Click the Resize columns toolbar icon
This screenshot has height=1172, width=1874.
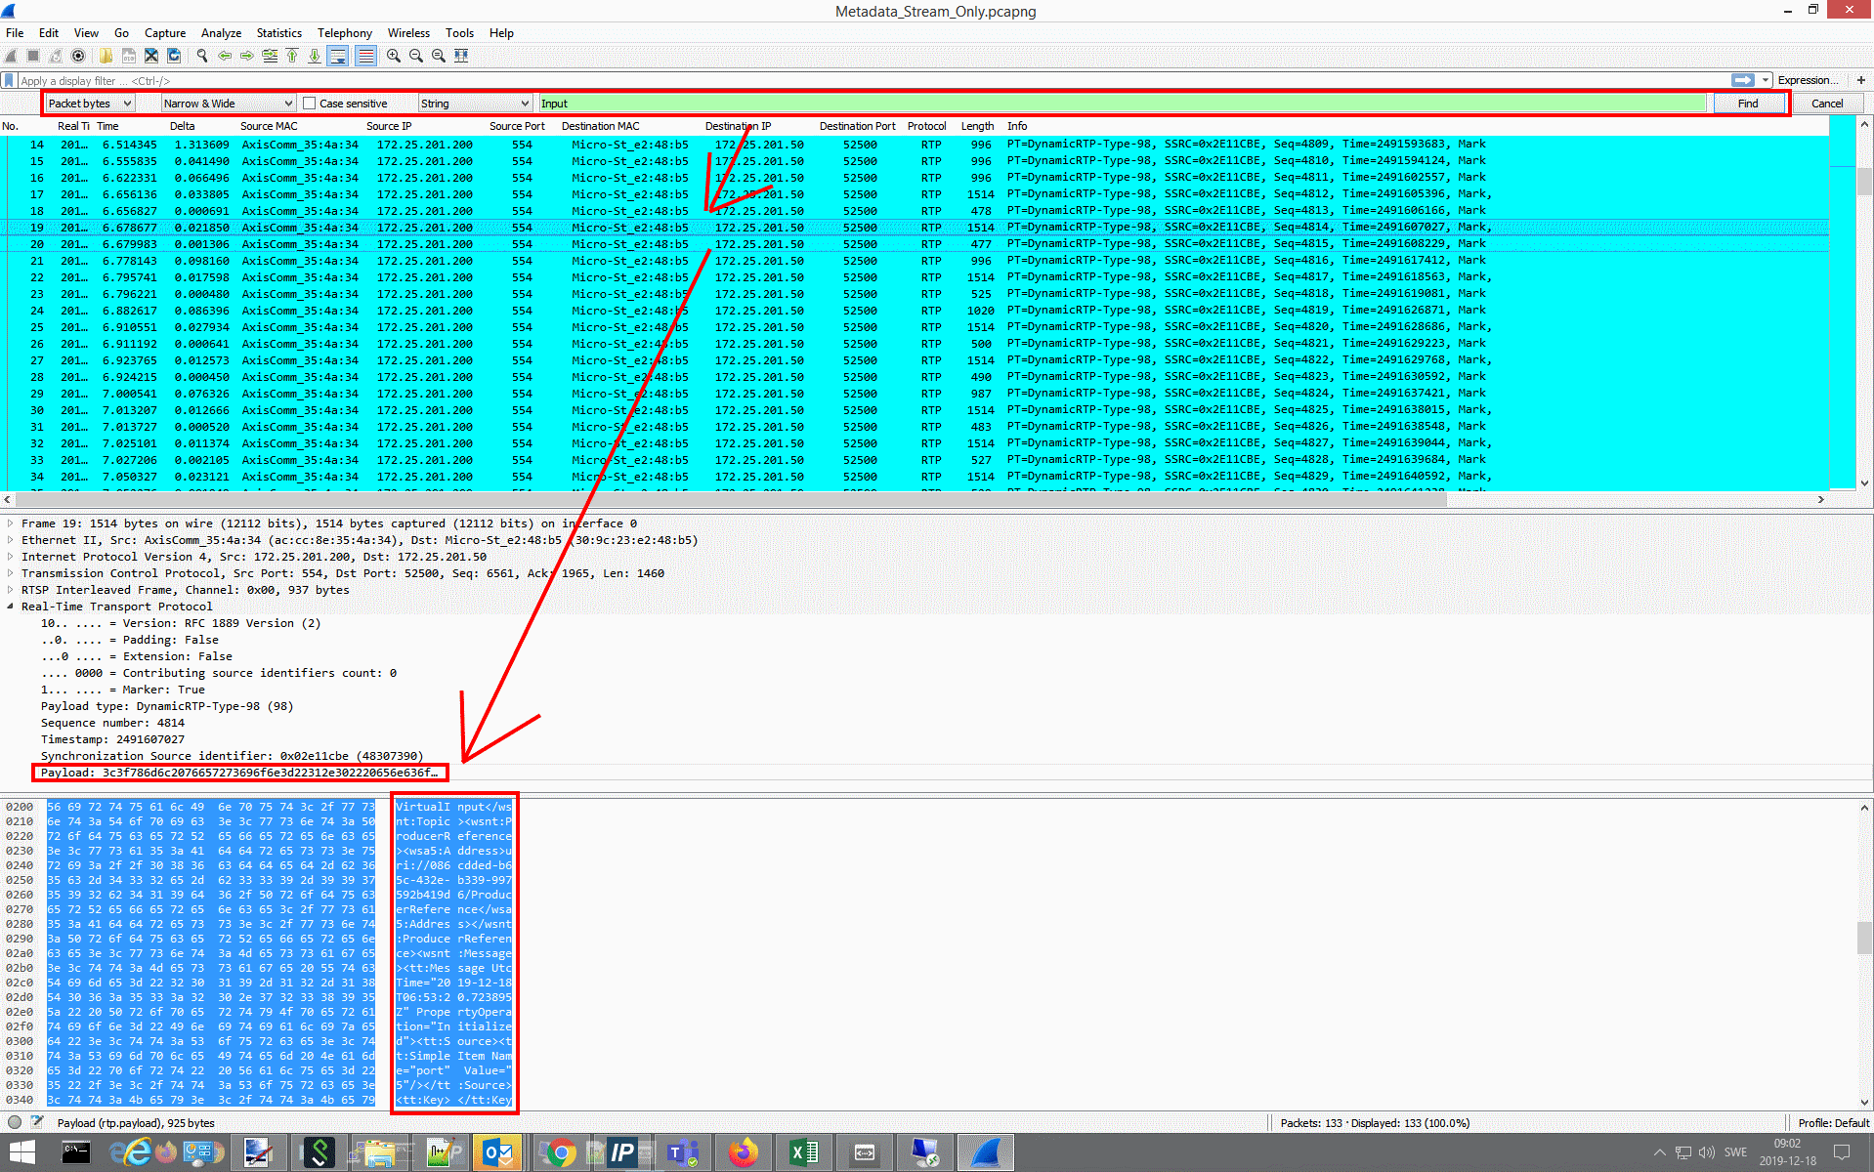[x=461, y=56]
